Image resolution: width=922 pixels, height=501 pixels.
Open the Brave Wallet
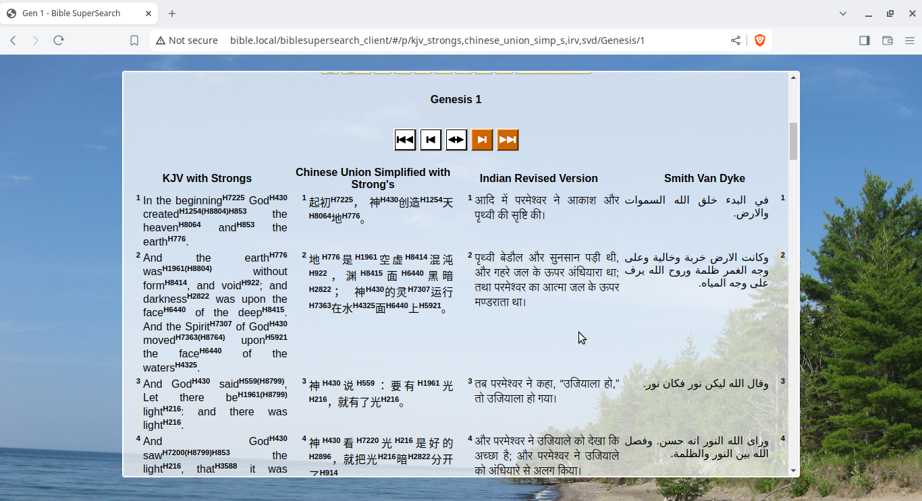[x=888, y=40]
